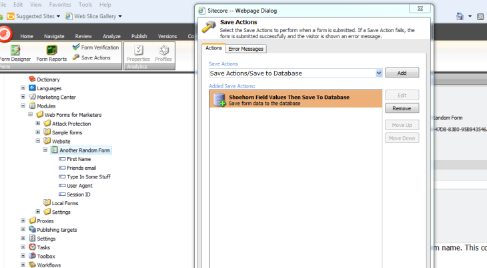The image size is (487, 268).
Task: Open the Favorites menu
Action: tap(61, 4)
